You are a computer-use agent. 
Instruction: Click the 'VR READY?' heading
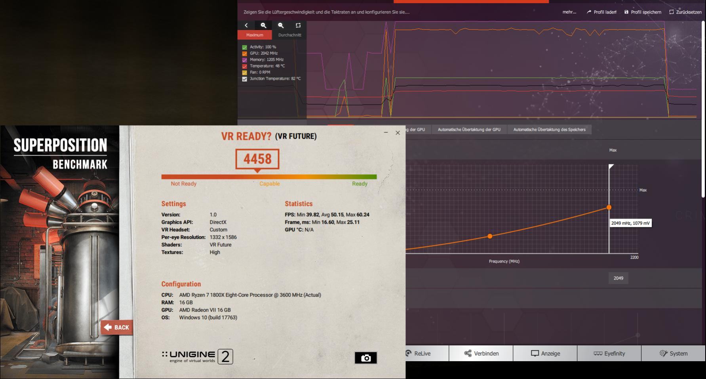click(246, 136)
